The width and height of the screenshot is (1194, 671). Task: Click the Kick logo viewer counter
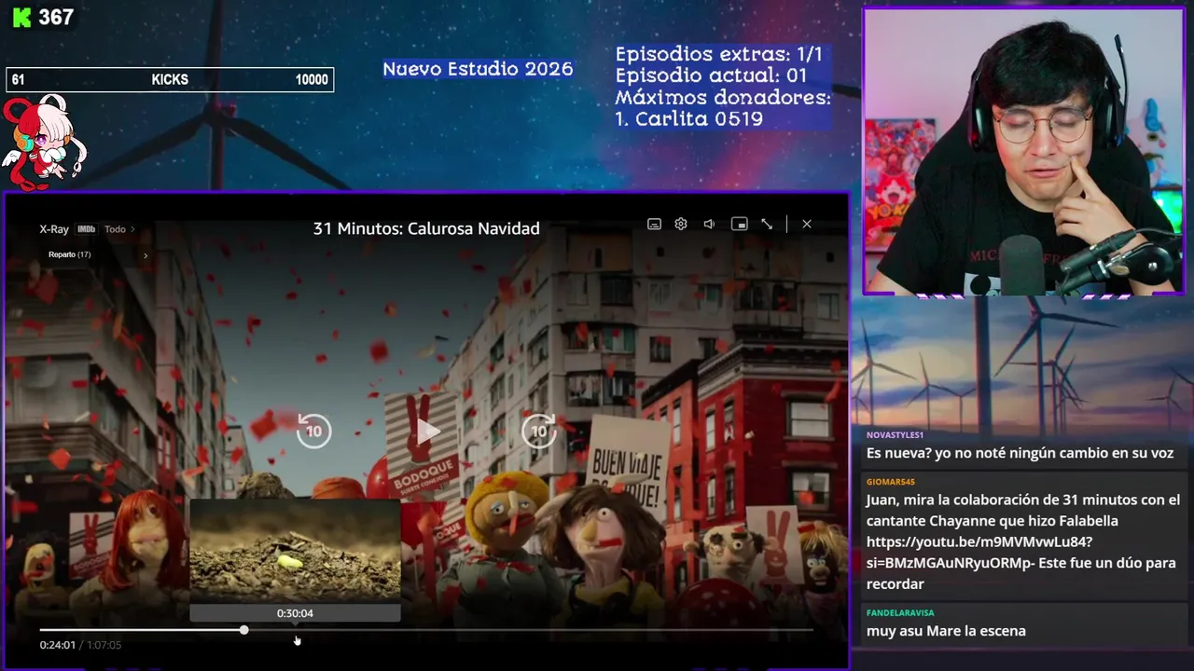(x=42, y=17)
